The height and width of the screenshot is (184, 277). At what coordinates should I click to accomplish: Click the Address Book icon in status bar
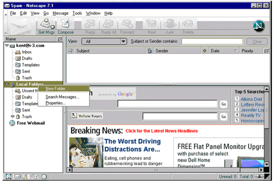click(x=35, y=177)
